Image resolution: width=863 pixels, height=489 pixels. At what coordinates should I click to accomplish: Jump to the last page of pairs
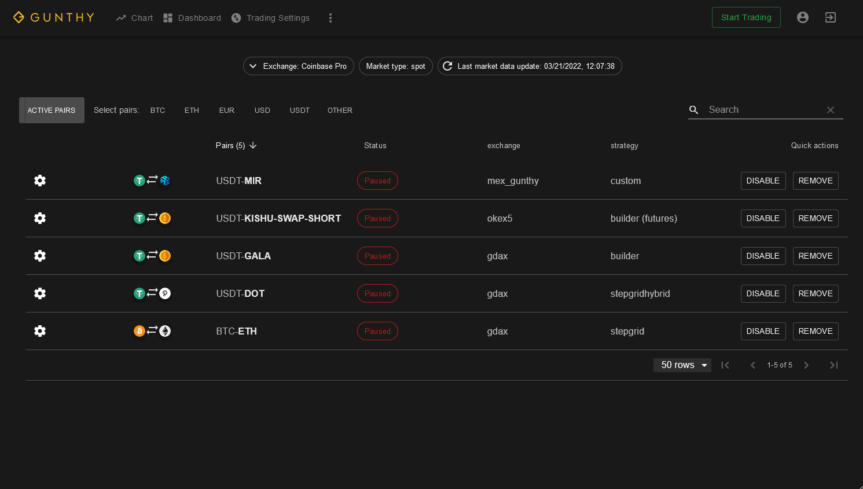coord(833,365)
